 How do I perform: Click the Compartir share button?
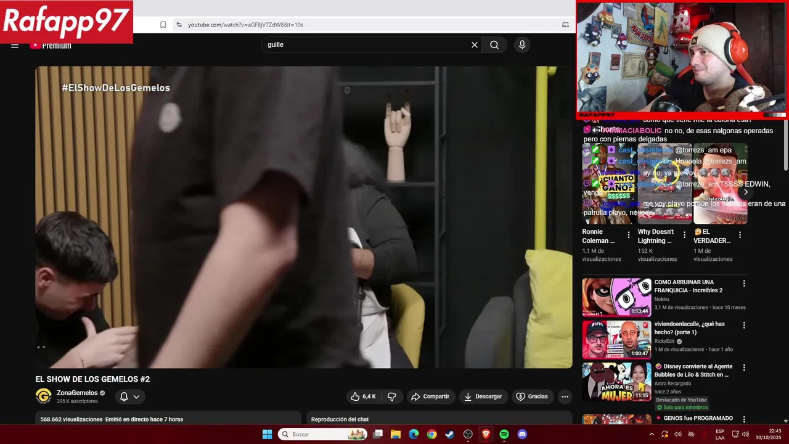point(430,397)
